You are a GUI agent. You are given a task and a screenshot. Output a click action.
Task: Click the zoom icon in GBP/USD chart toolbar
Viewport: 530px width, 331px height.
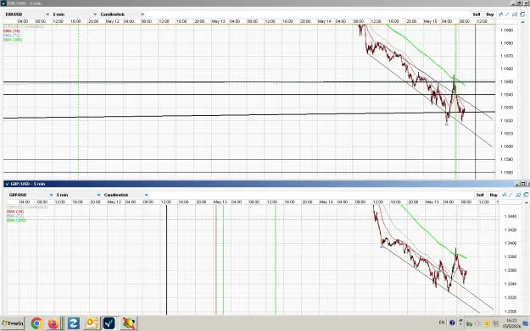(518, 195)
